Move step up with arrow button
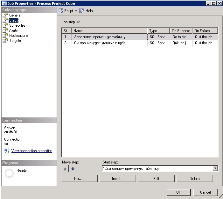Image resolution: width=223 pixels, height=199 pixels. tap(65, 169)
